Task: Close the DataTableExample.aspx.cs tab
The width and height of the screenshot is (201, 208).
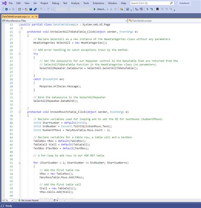Action: pyautogui.click(x=36, y=16)
